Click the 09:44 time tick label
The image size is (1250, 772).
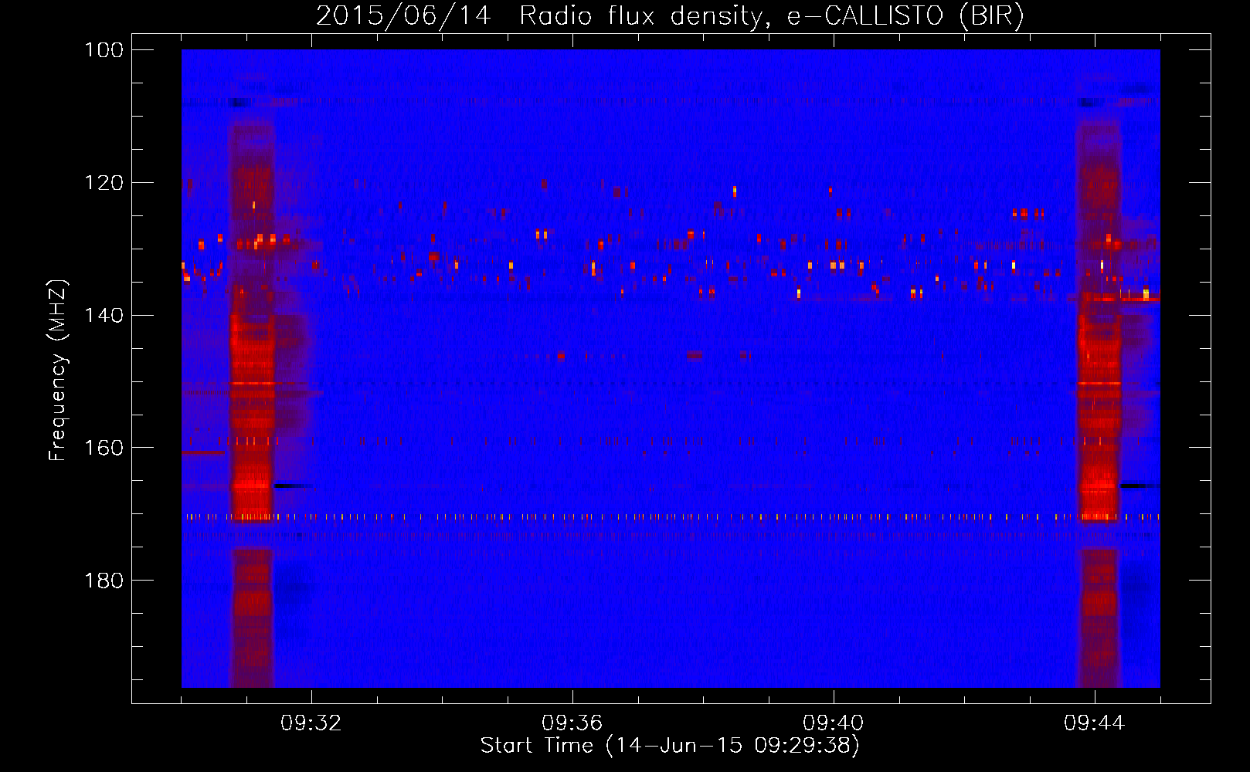pos(1094,723)
